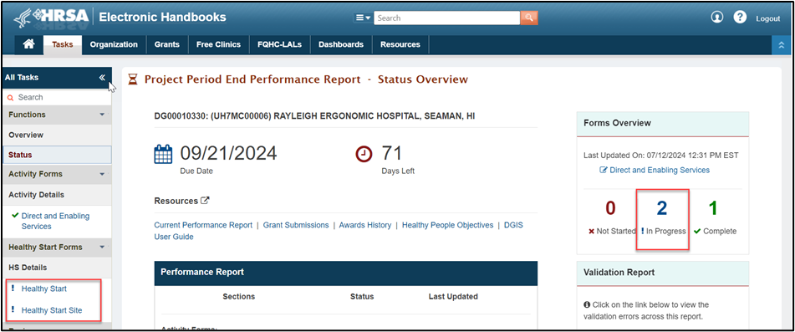Click the Resources external link icon
Image resolution: width=795 pixels, height=332 pixels.
tap(205, 200)
